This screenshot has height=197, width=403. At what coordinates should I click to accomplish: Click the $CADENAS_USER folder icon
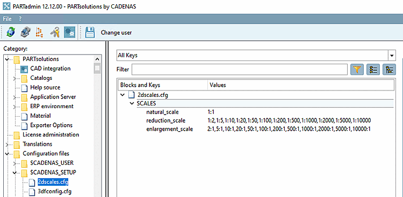click(x=24, y=163)
